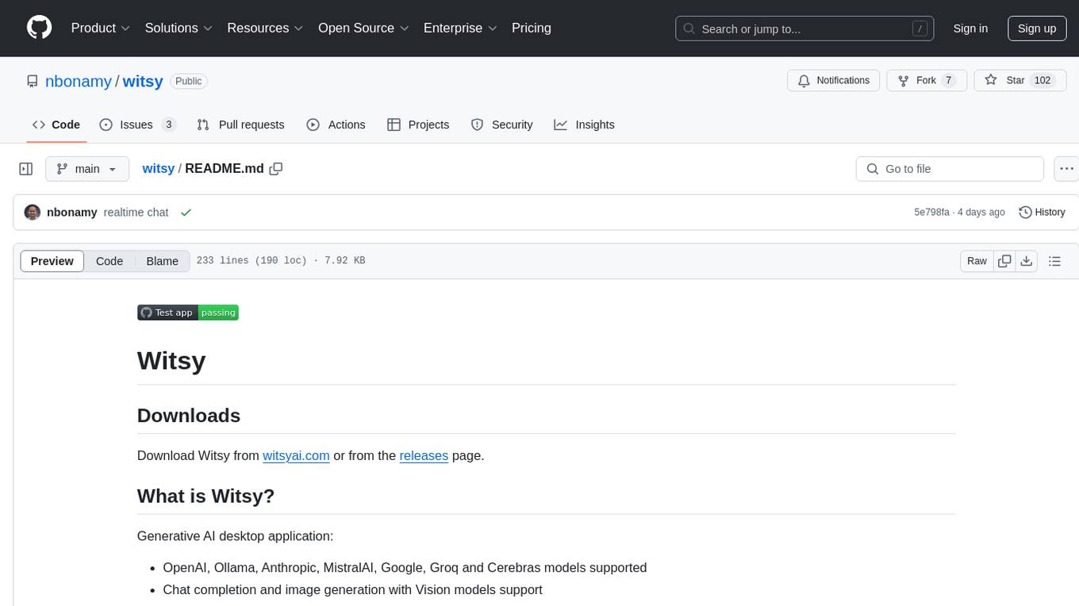Focus the Search or jump to field
The height and width of the screenshot is (606, 1079).
[803, 29]
